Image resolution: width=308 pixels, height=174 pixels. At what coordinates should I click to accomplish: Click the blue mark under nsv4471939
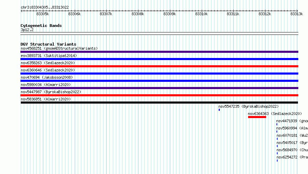click(x=277, y=124)
